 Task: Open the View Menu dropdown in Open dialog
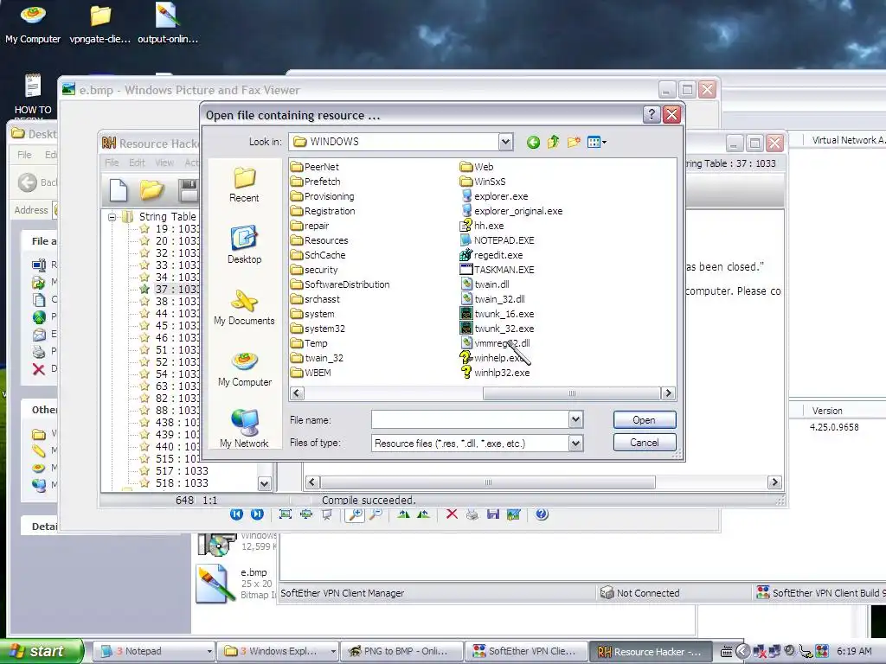coord(597,142)
